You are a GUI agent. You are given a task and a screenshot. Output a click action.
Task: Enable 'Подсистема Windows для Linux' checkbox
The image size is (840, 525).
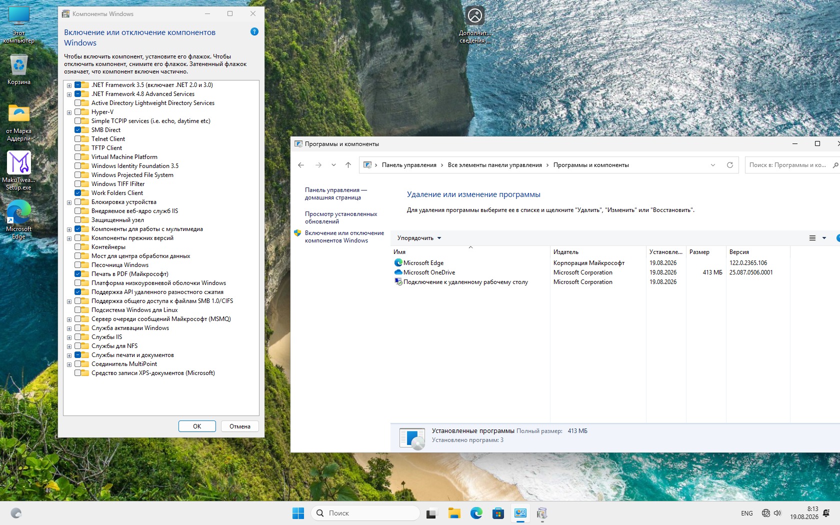[x=78, y=310]
